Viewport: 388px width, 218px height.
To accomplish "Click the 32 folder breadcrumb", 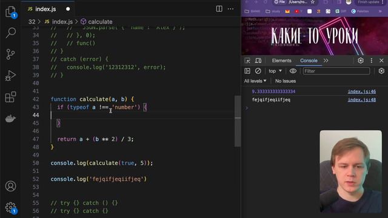I will tap(32, 22).
